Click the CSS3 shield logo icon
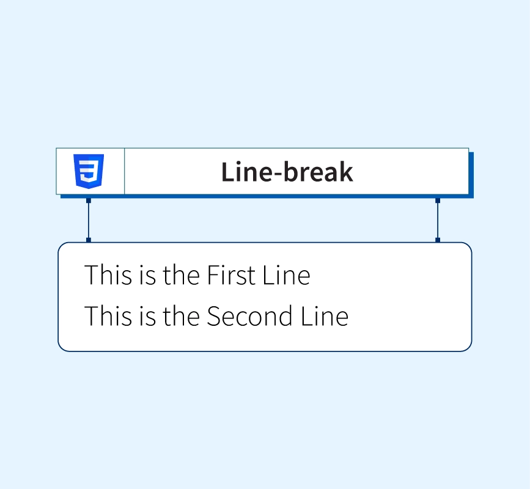 tap(89, 171)
